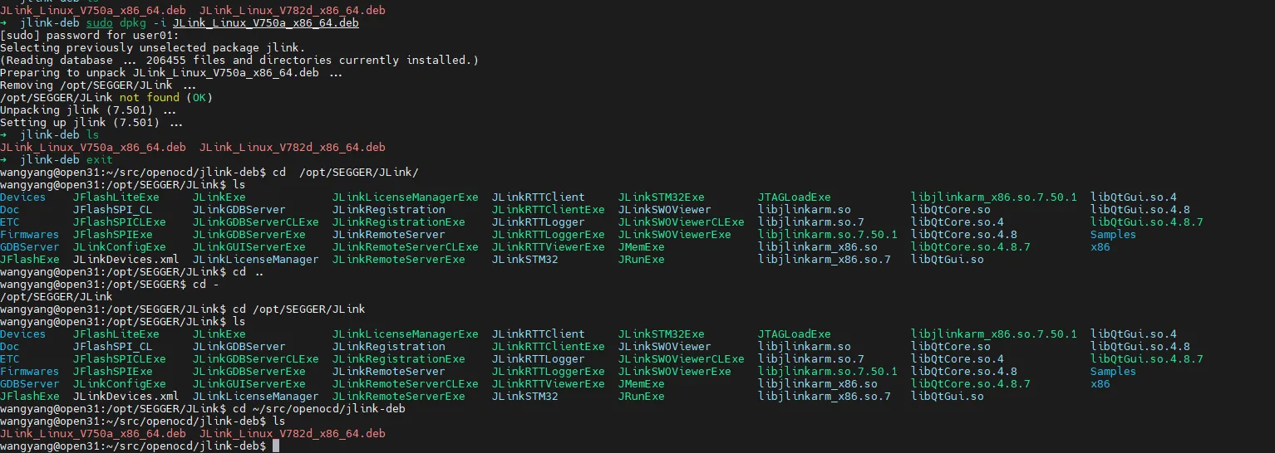The width and height of the screenshot is (1275, 453).
Task: Click the green 'exit' command
Action: [x=100, y=160]
